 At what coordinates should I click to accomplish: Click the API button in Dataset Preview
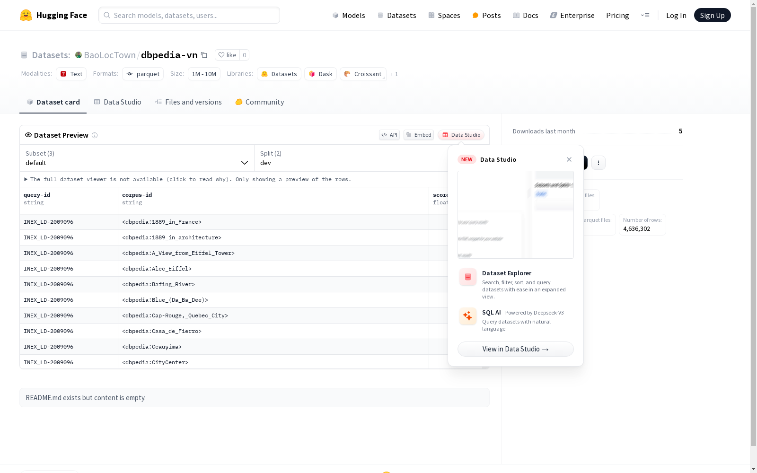(389, 135)
